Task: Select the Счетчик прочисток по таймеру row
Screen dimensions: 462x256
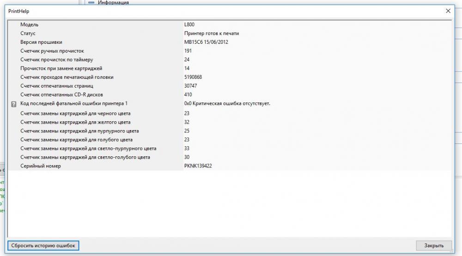Action: 230,60
